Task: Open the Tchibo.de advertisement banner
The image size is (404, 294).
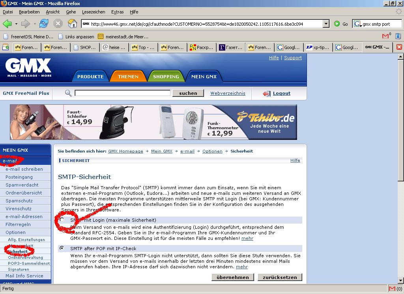Action: 153,122
